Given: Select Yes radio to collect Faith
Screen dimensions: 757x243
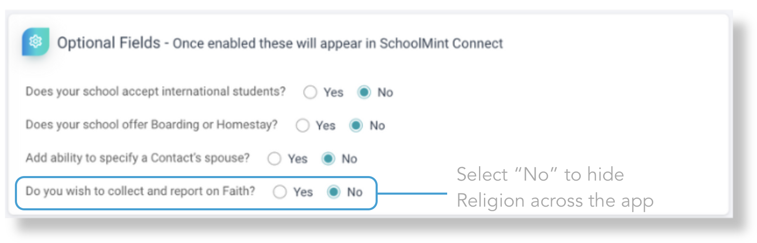Looking at the screenshot, I should pos(280,192).
